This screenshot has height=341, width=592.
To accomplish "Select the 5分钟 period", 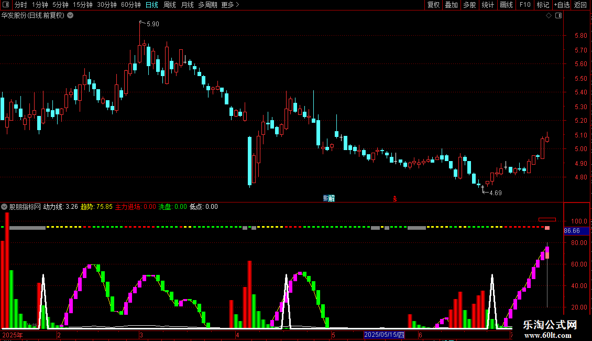I will click(60, 5).
